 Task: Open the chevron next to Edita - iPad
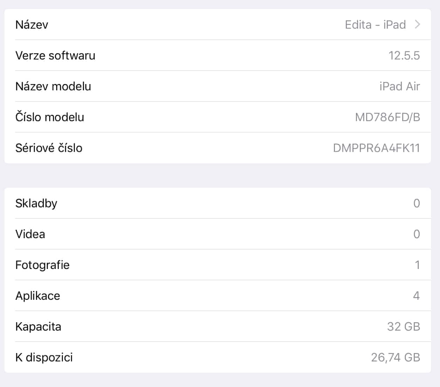point(417,25)
